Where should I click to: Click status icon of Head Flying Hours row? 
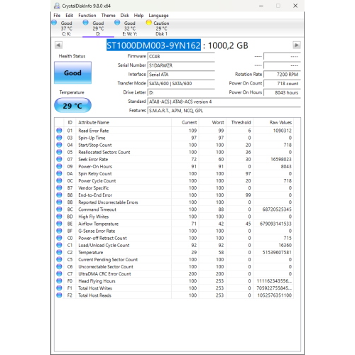tap(59, 280)
